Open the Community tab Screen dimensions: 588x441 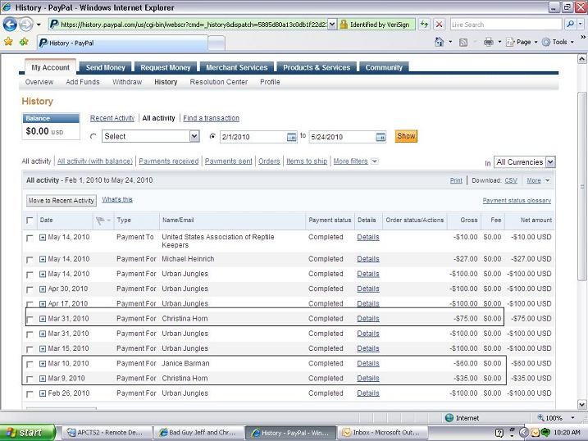[384, 67]
